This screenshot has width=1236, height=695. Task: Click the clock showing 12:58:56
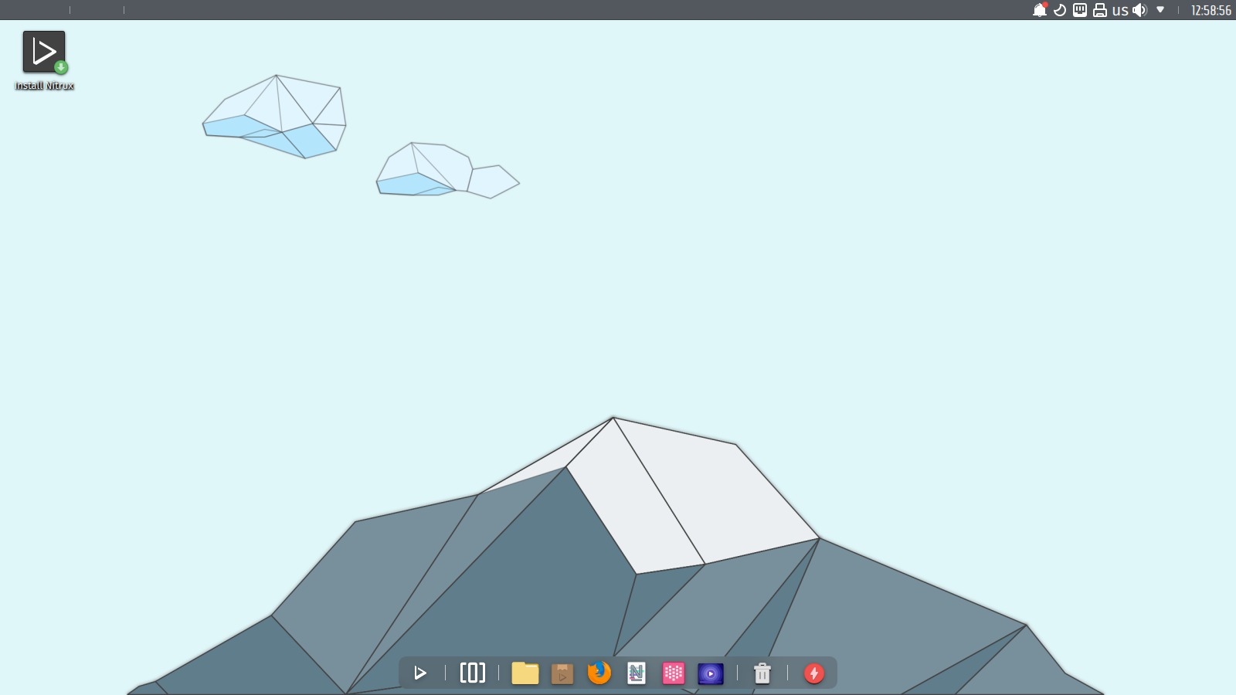pyautogui.click(x=1211, y=10)
